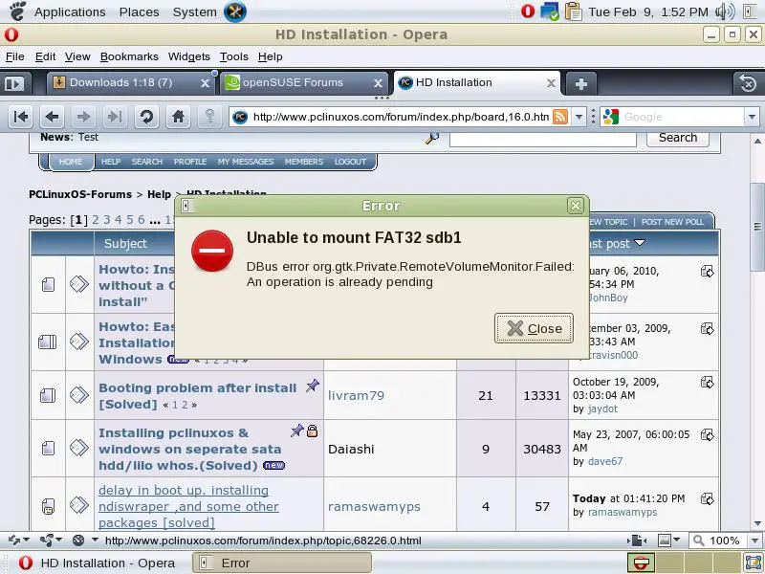Viewport: 765px width, 574px height.
Task: Open the status bar zoom 100% dropdown
Action: tap(754, 541)
